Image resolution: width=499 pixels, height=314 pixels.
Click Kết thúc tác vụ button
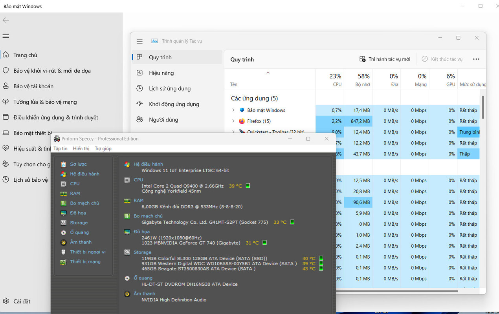pyautogui.click(x=442, y=59)
